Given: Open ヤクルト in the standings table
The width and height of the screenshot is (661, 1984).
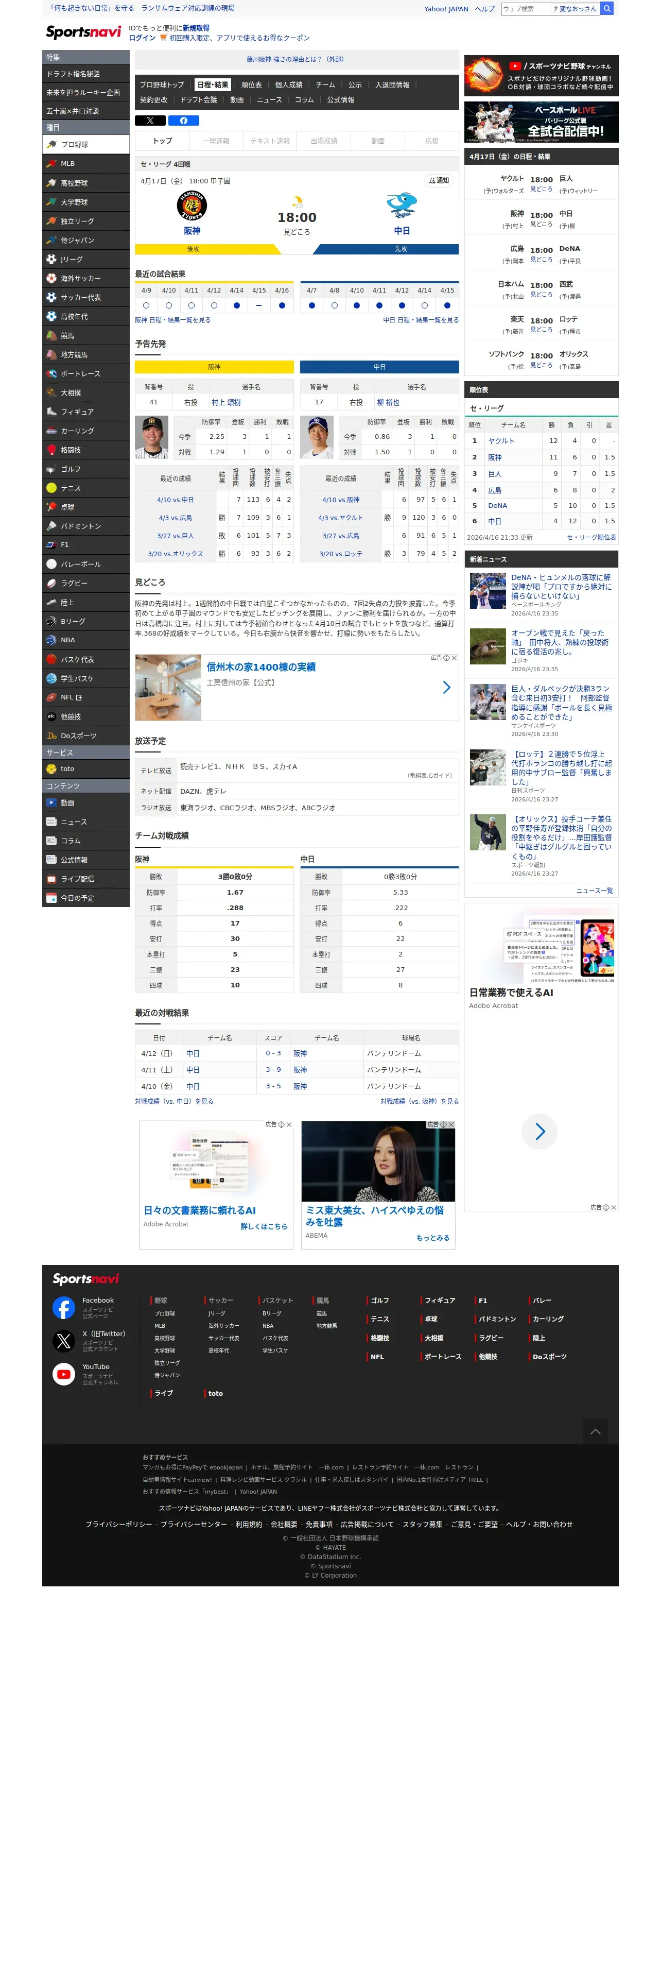Looking at the screenshot, I should coord(501,440).
